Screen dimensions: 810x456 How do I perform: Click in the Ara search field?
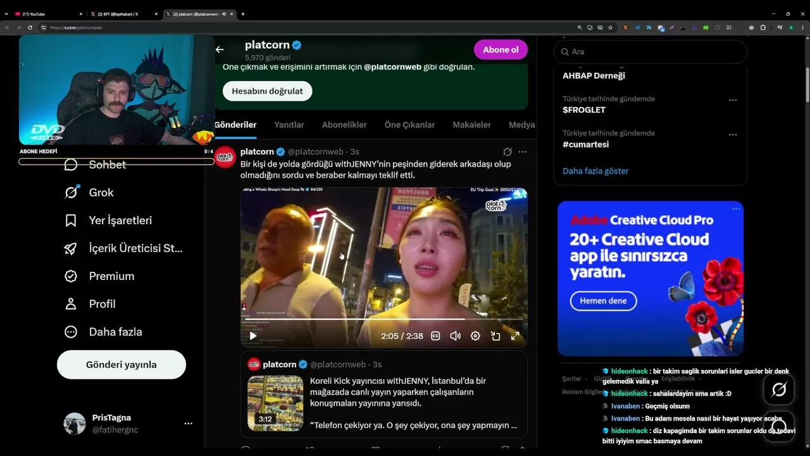point(651,52)
